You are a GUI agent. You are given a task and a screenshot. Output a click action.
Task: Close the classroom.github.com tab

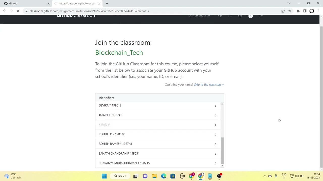click(x=99, y=4)
